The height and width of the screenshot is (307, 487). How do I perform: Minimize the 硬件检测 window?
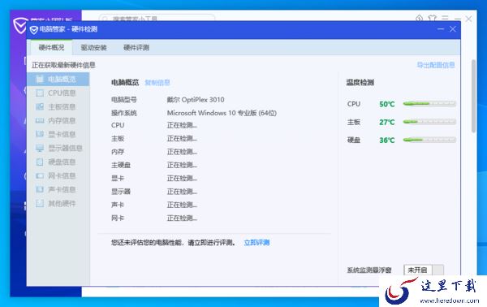click(x=441, y=29)
